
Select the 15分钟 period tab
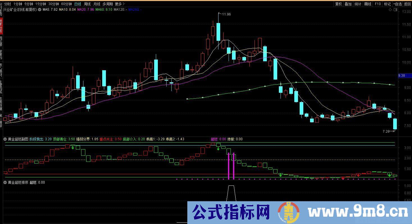pos(40,4)
